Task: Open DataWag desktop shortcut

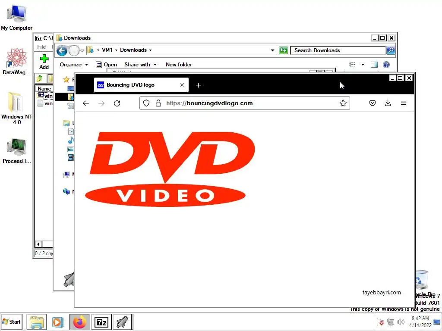Action: click(17, 61)
